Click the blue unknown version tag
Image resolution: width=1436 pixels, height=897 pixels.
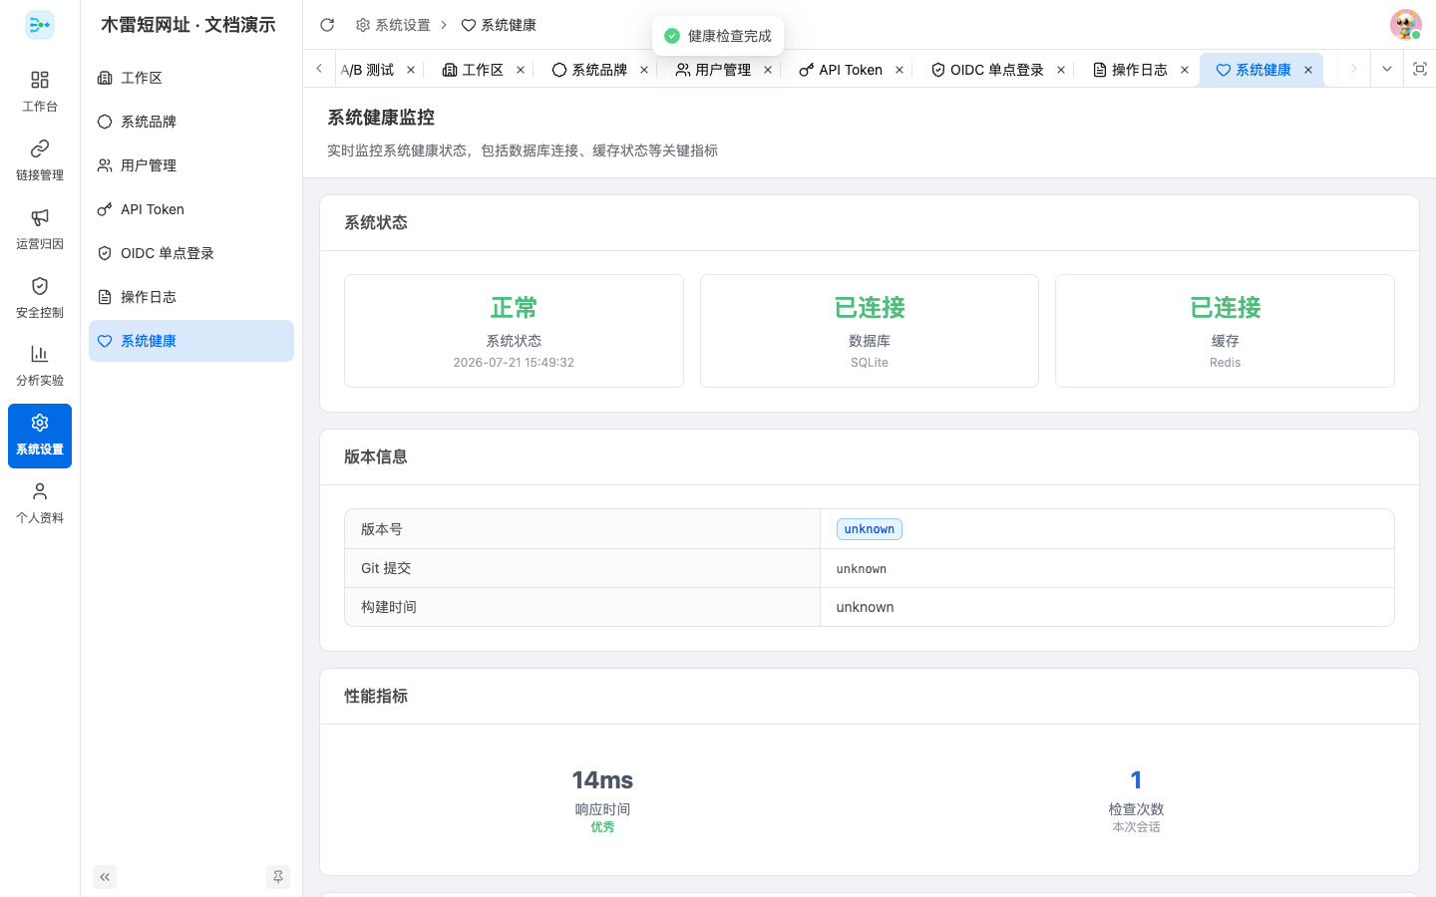pos(870,529)
